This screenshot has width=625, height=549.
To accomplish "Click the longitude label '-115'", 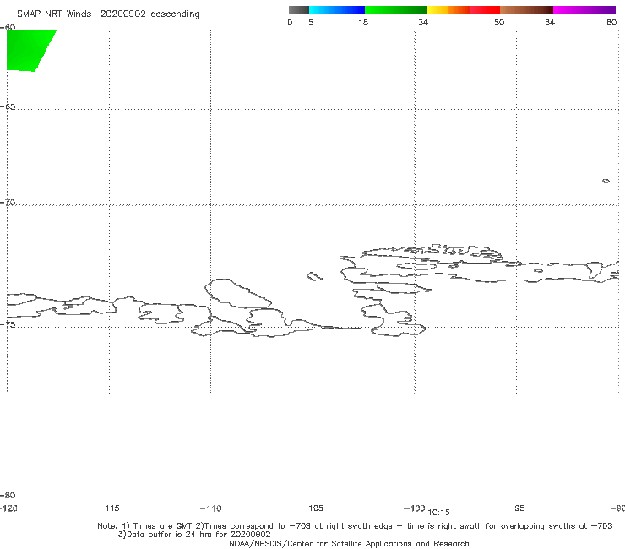I will [x=109, y=508].
